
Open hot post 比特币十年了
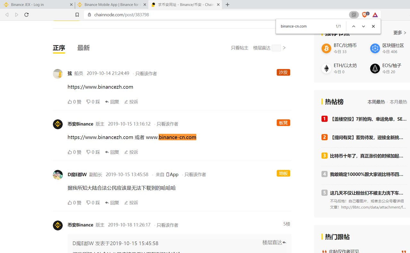pos(367,156)
